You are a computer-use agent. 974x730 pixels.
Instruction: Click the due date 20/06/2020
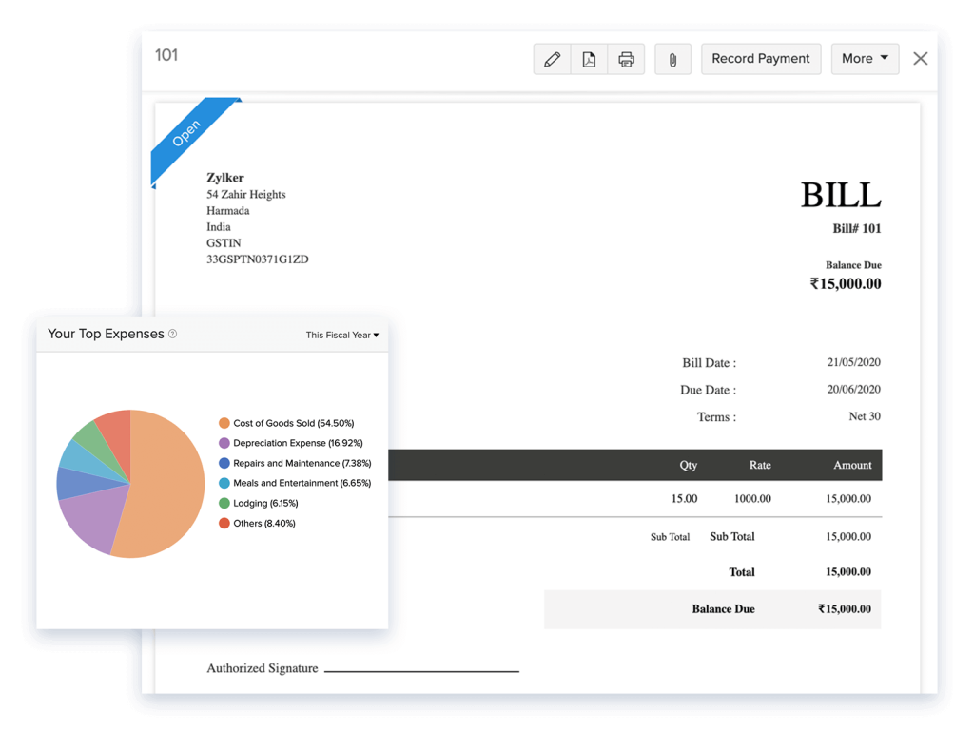(853, 390)
